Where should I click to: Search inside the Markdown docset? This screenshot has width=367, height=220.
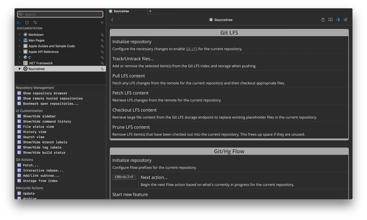coord(102,34)
